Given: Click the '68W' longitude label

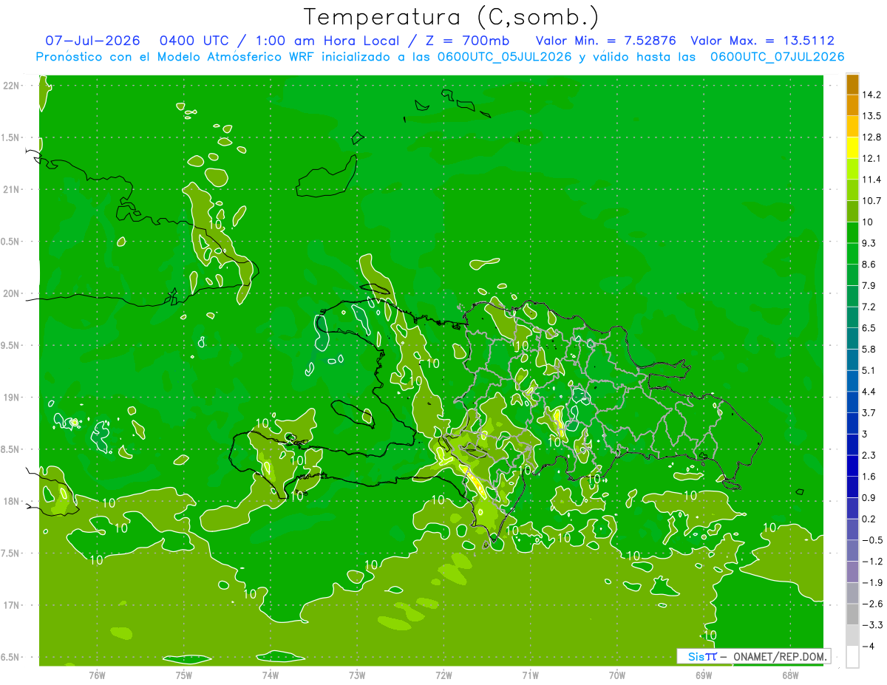Looking at the screenshot, I should point(790,675).
